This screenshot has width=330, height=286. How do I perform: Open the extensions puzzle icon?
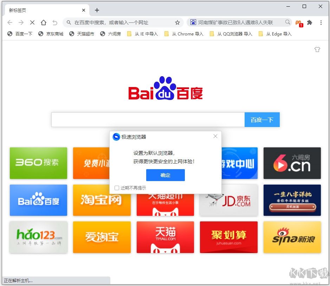point(310,22)
